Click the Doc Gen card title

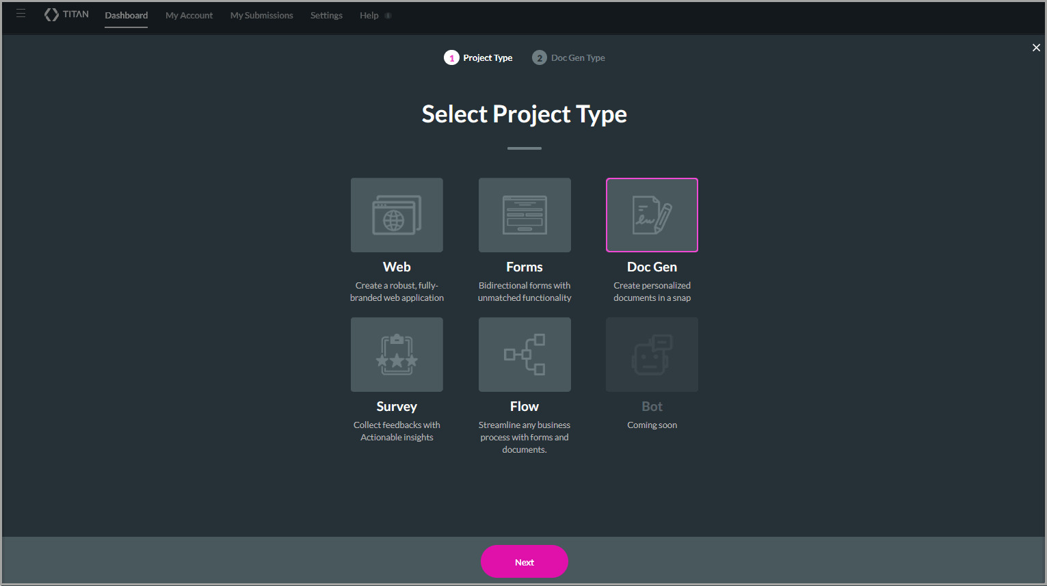tap(652, 267)
